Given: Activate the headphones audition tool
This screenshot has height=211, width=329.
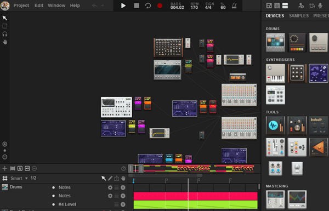Looking at the screenshot, I should click(4, 34).
